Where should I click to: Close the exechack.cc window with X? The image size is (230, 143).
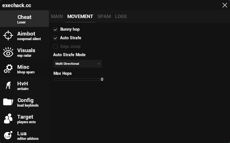(225, 5)
